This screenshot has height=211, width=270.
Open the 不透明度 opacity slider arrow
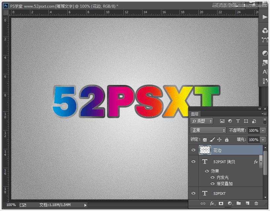[x=263, y=130]
